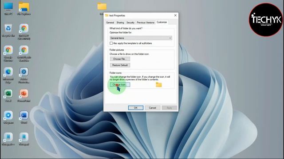Viewport: 284px width, 159px height.
Task: Click the folder icon in Properties title bar
Action: coord(107,15)
